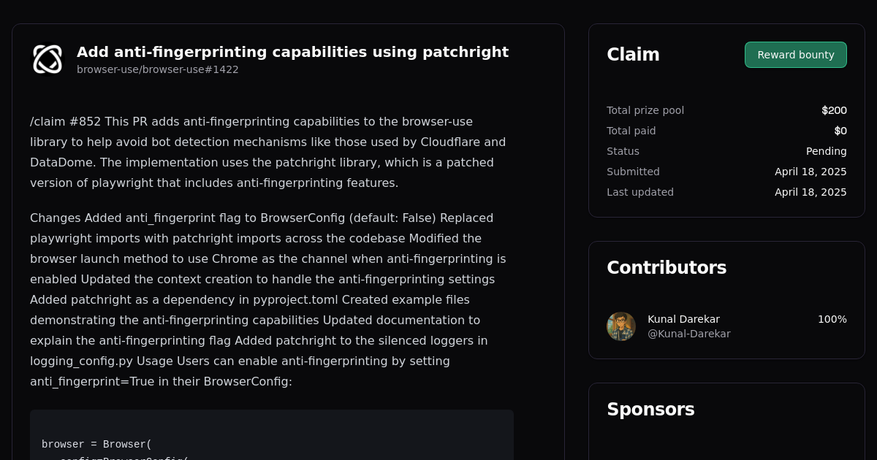877x460 pixels.
Task: Click the $200 prize pool amount
Action: [x=834, y=110]
